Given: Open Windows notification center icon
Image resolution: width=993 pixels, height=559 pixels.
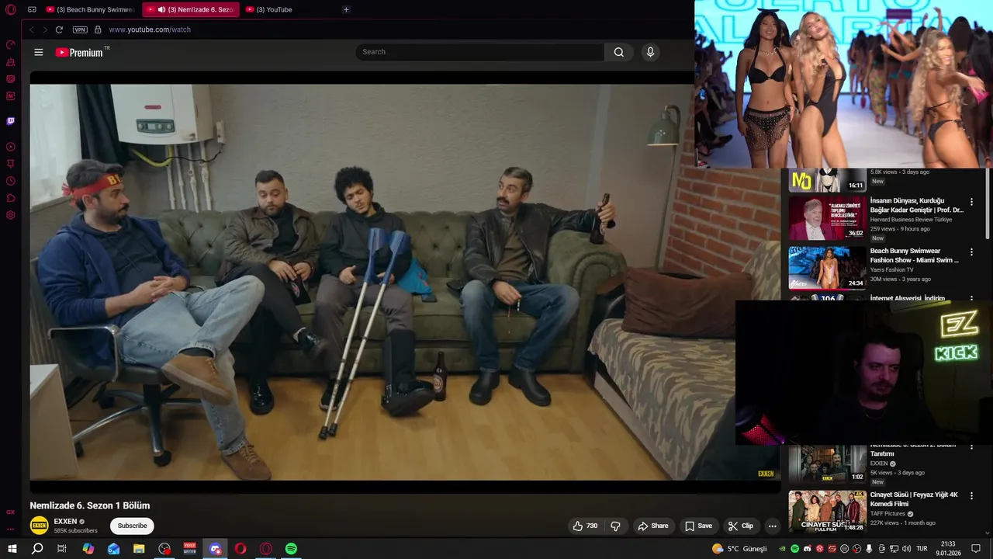Looking at the screenshot, I should 976,549.
